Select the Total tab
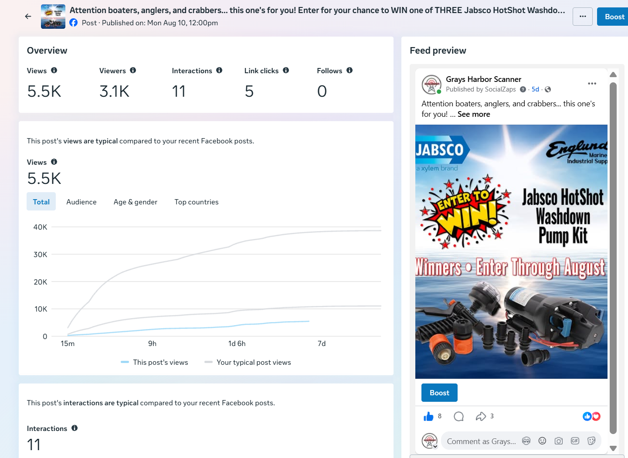Viewport: 628px width, 458px height. tap(41, 202)
